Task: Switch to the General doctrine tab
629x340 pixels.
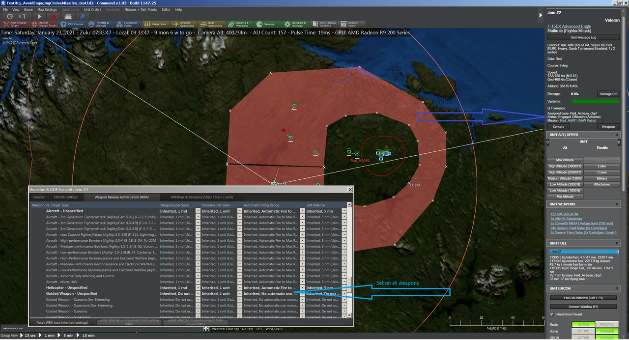Action: coord(39,197)
